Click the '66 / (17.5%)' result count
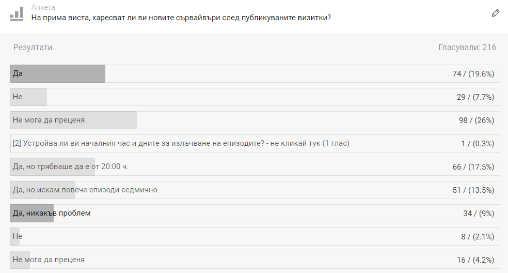This screenshot has height=273, width=508. [x=473, y=167]
